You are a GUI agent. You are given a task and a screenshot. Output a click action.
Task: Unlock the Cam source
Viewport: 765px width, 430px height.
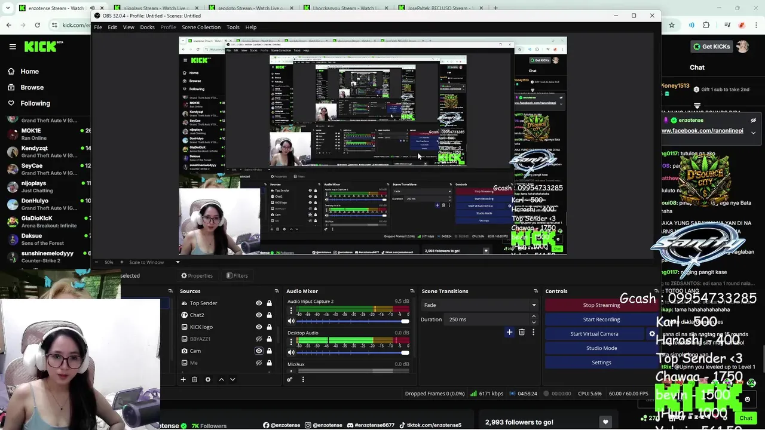[x=269, y=351]
